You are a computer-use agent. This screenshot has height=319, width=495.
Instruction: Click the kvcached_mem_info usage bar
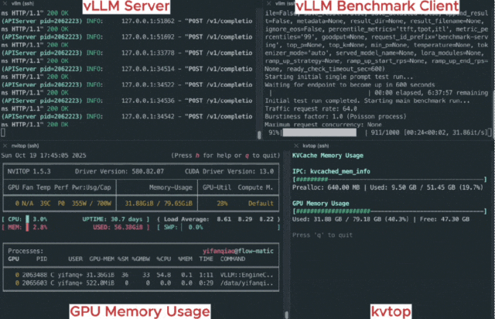tap(389, 180)
